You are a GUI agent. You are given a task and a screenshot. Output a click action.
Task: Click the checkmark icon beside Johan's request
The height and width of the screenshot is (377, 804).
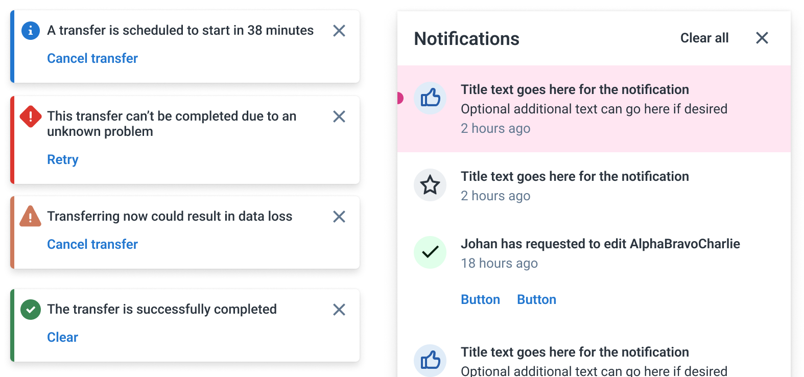430,252
